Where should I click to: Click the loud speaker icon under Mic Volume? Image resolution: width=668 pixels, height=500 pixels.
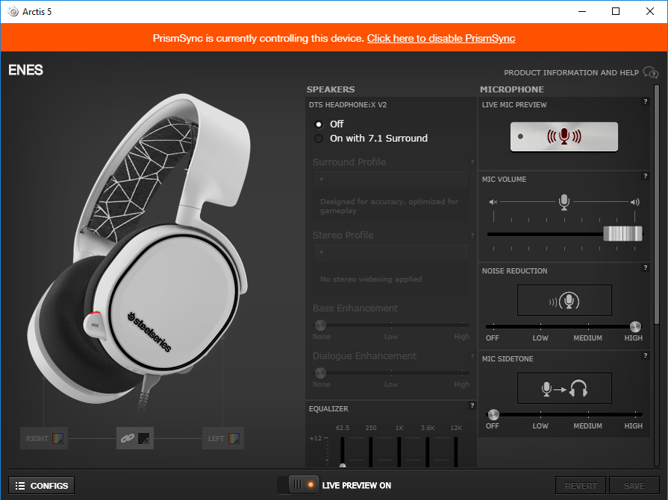(634, 202)
